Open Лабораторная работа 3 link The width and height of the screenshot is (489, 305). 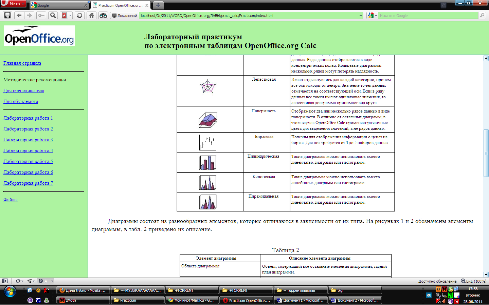[x=28, y=140]
